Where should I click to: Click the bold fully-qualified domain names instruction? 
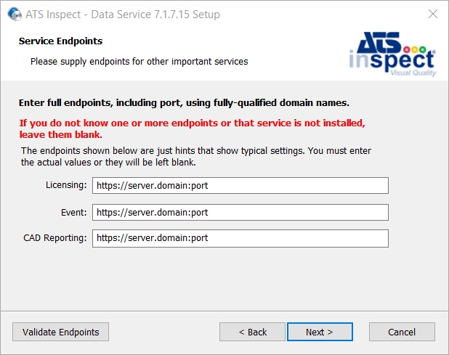(184, 102)
